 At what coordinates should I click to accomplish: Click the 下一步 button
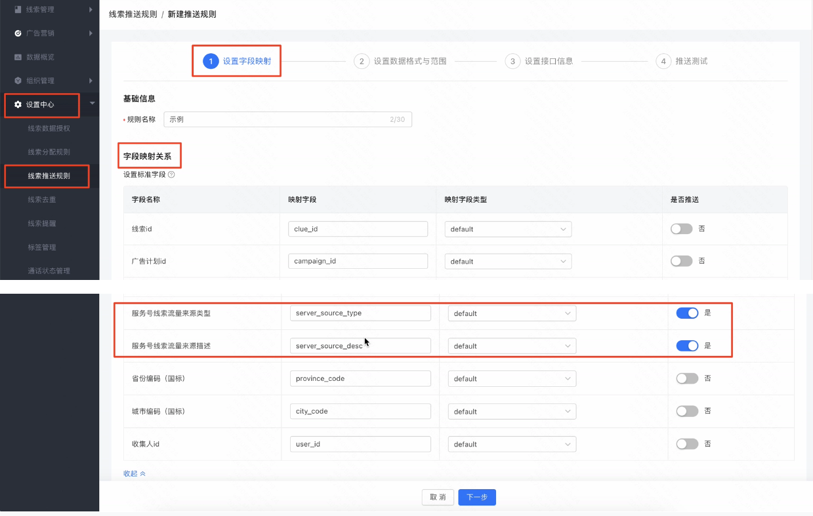click(477, 497)
